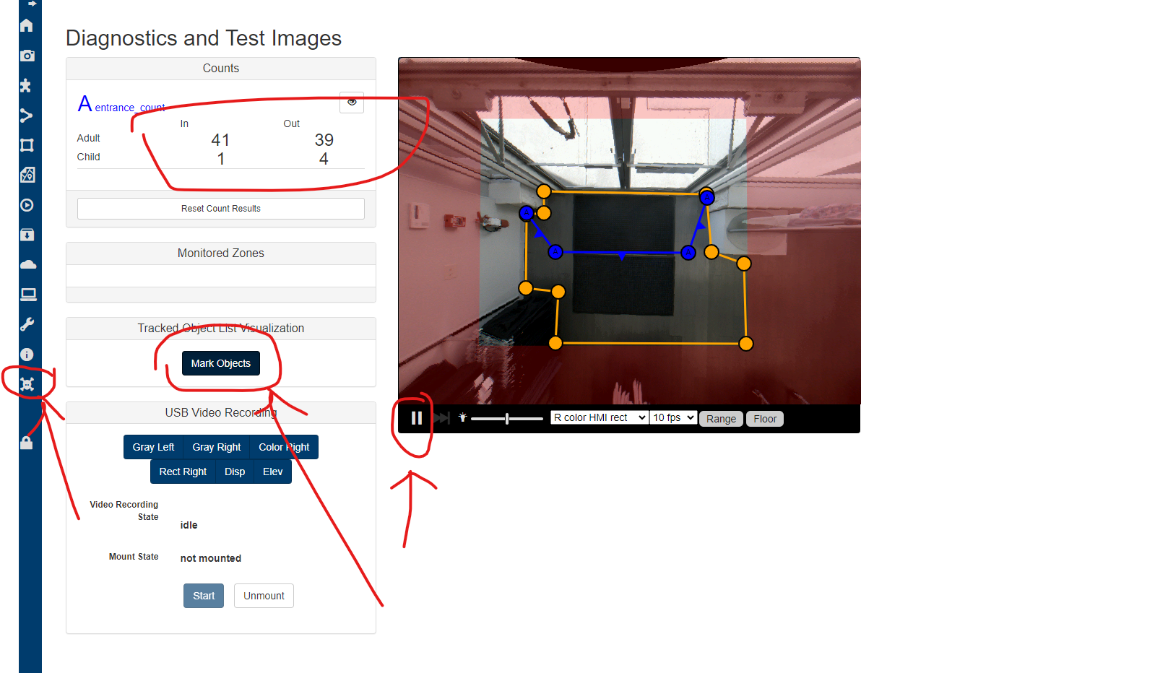Select Gray Left recording stream

click(153, 447)
